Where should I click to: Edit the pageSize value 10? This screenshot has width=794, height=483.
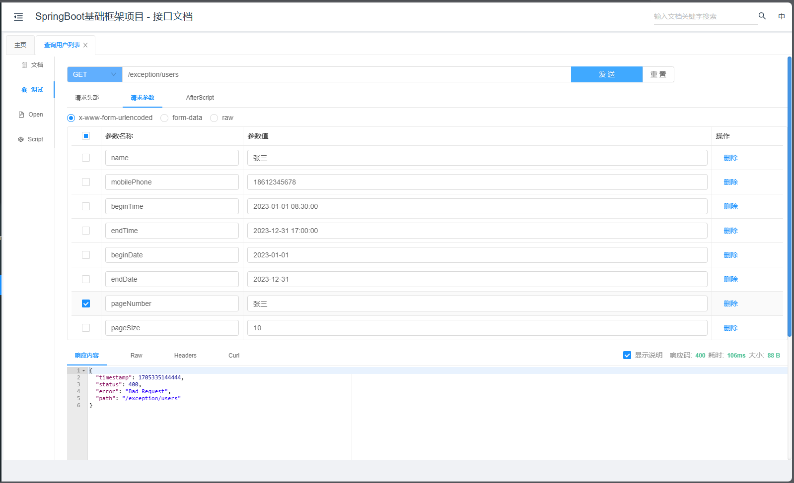pyautogui.click(x=477, y=328)
